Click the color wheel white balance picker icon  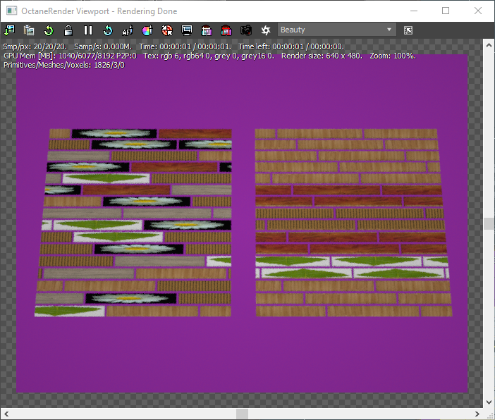click(147, 30)
